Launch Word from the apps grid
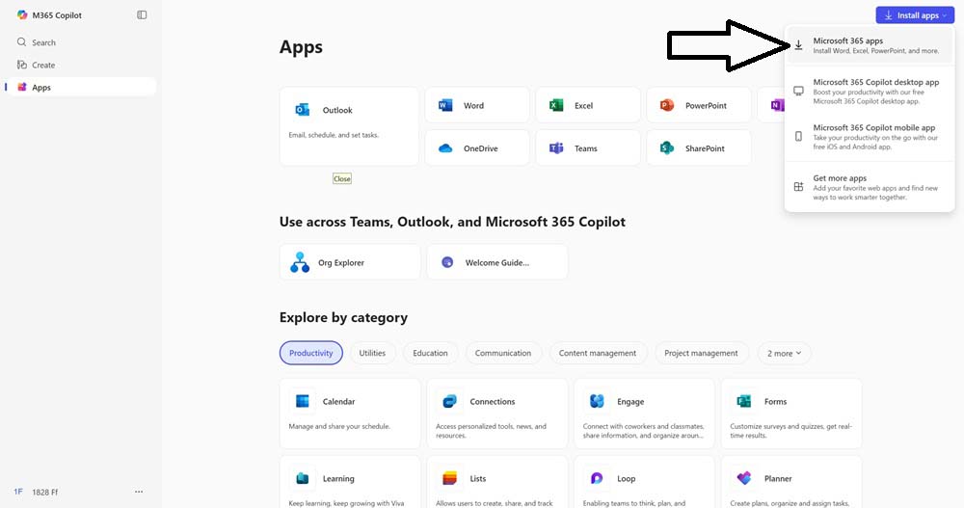 click(x=476, y=105)
